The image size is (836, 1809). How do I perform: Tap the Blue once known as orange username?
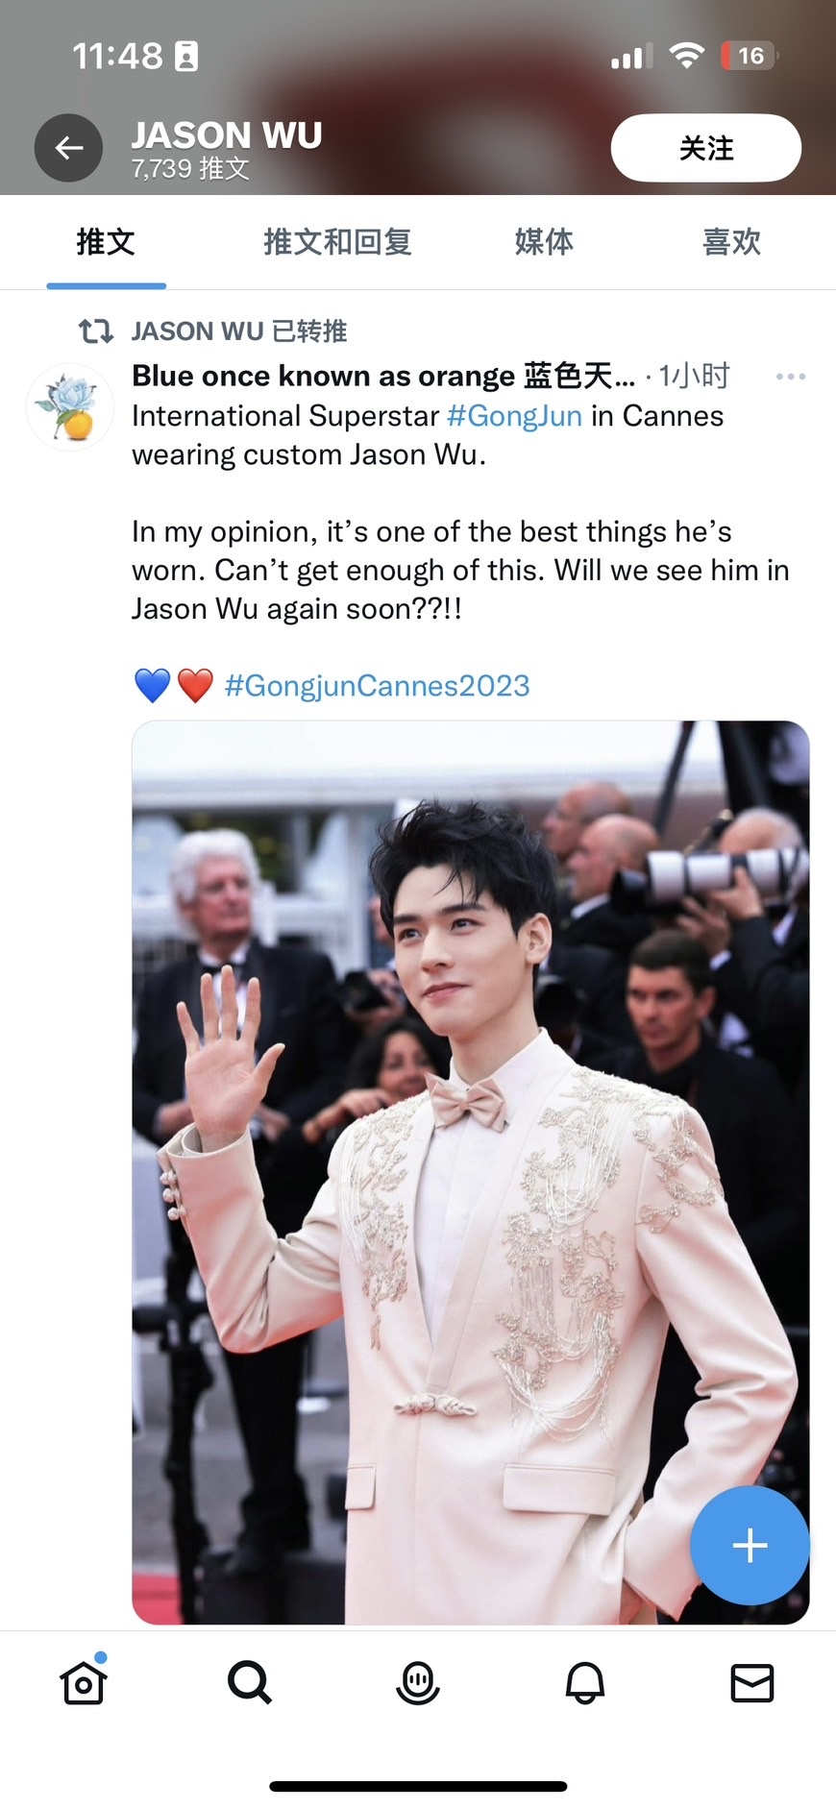(x=383, y=376)
